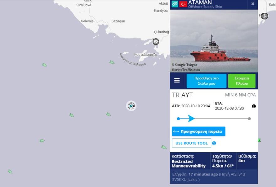
Task: Click green ship marker west of Καστελλόριζο
Action: [112, 62]
